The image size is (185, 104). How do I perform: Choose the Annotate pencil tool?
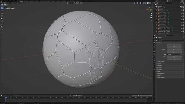coord(2,24)
